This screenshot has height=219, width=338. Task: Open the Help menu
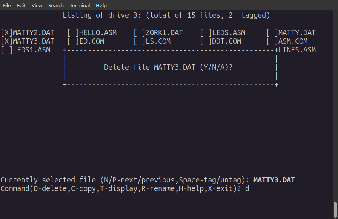(101, 5)
